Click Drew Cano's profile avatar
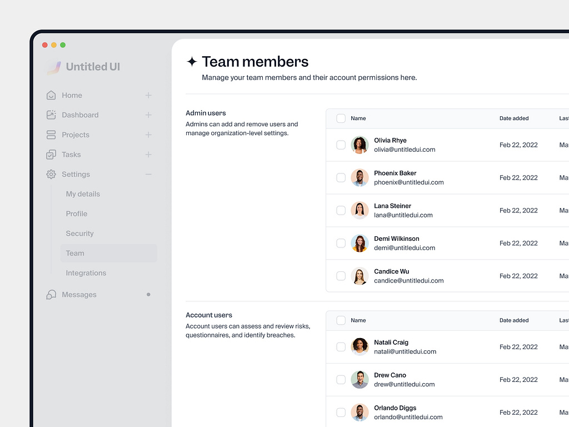 point(360,380)
